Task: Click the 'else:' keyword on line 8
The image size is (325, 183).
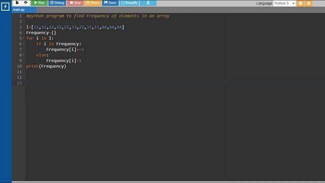Action: (x=42, y=55)
